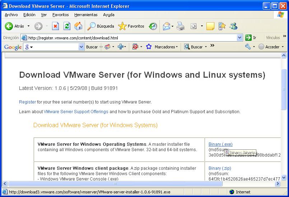The width and height of the screenshot is (289, 197).
Task: Click the horizontal scrollbar right arrow
Action: tap(278, 184)
